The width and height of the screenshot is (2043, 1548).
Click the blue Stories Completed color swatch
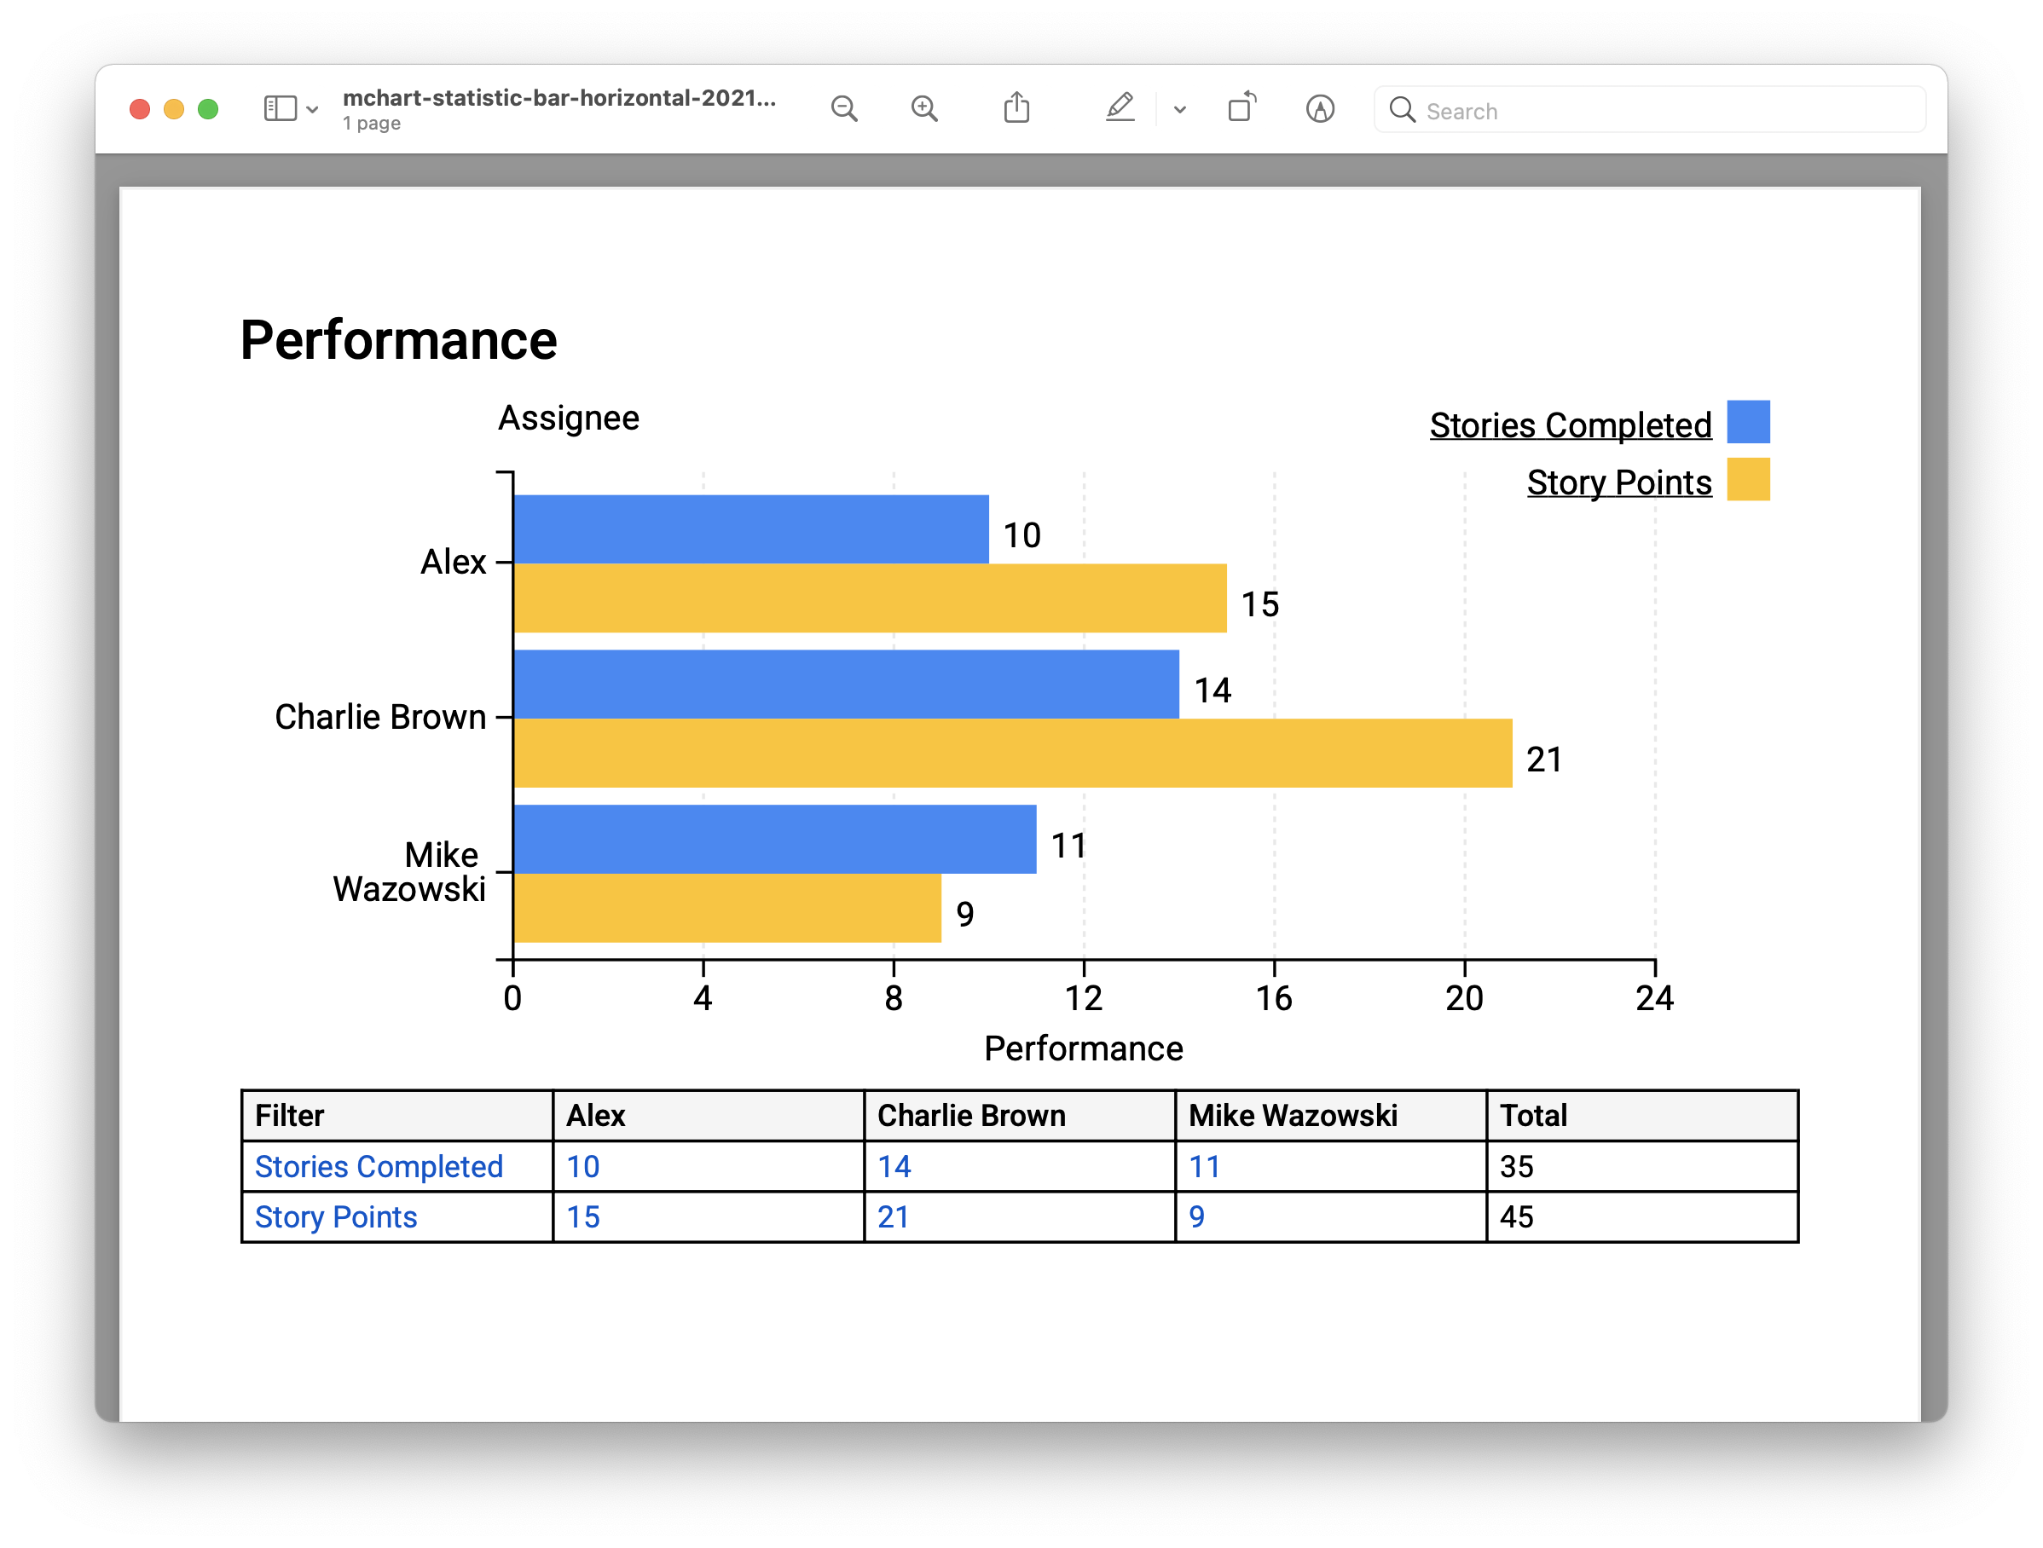point(1748,421)
